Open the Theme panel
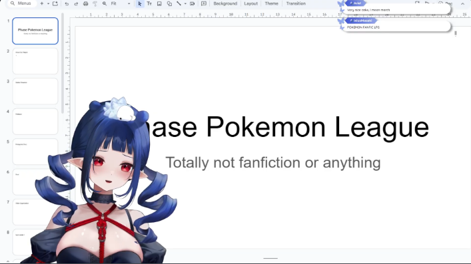 [x=271, y=3]
